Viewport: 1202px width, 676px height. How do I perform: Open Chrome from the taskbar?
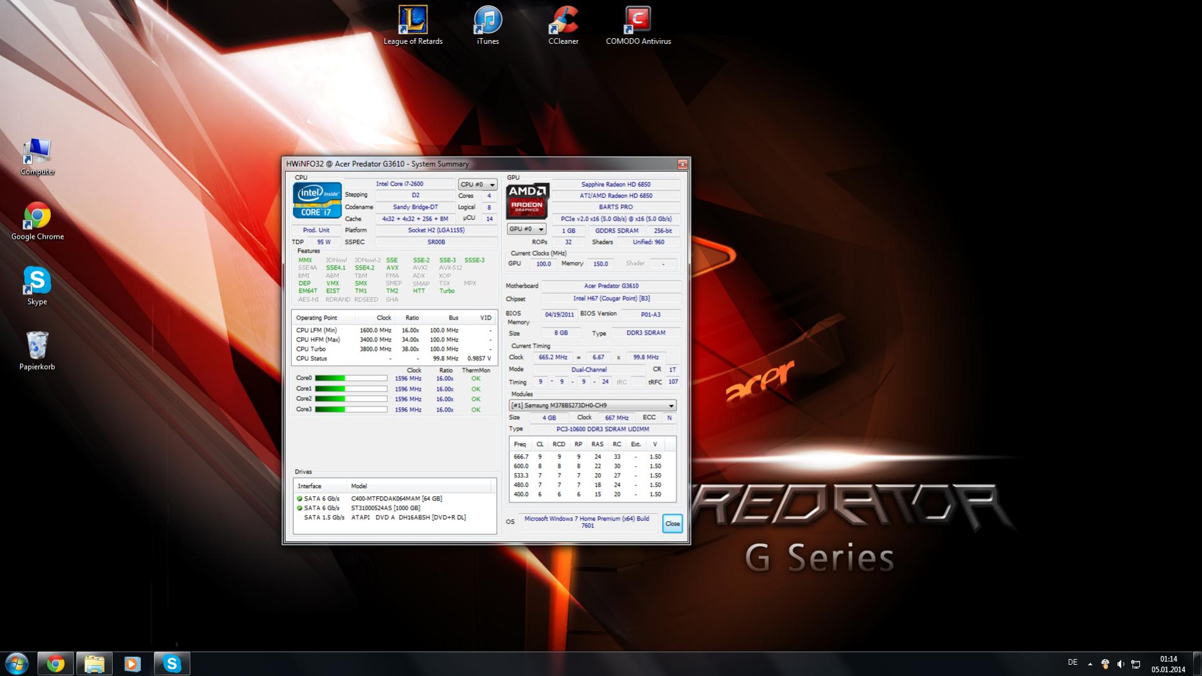tap(56, 663)
